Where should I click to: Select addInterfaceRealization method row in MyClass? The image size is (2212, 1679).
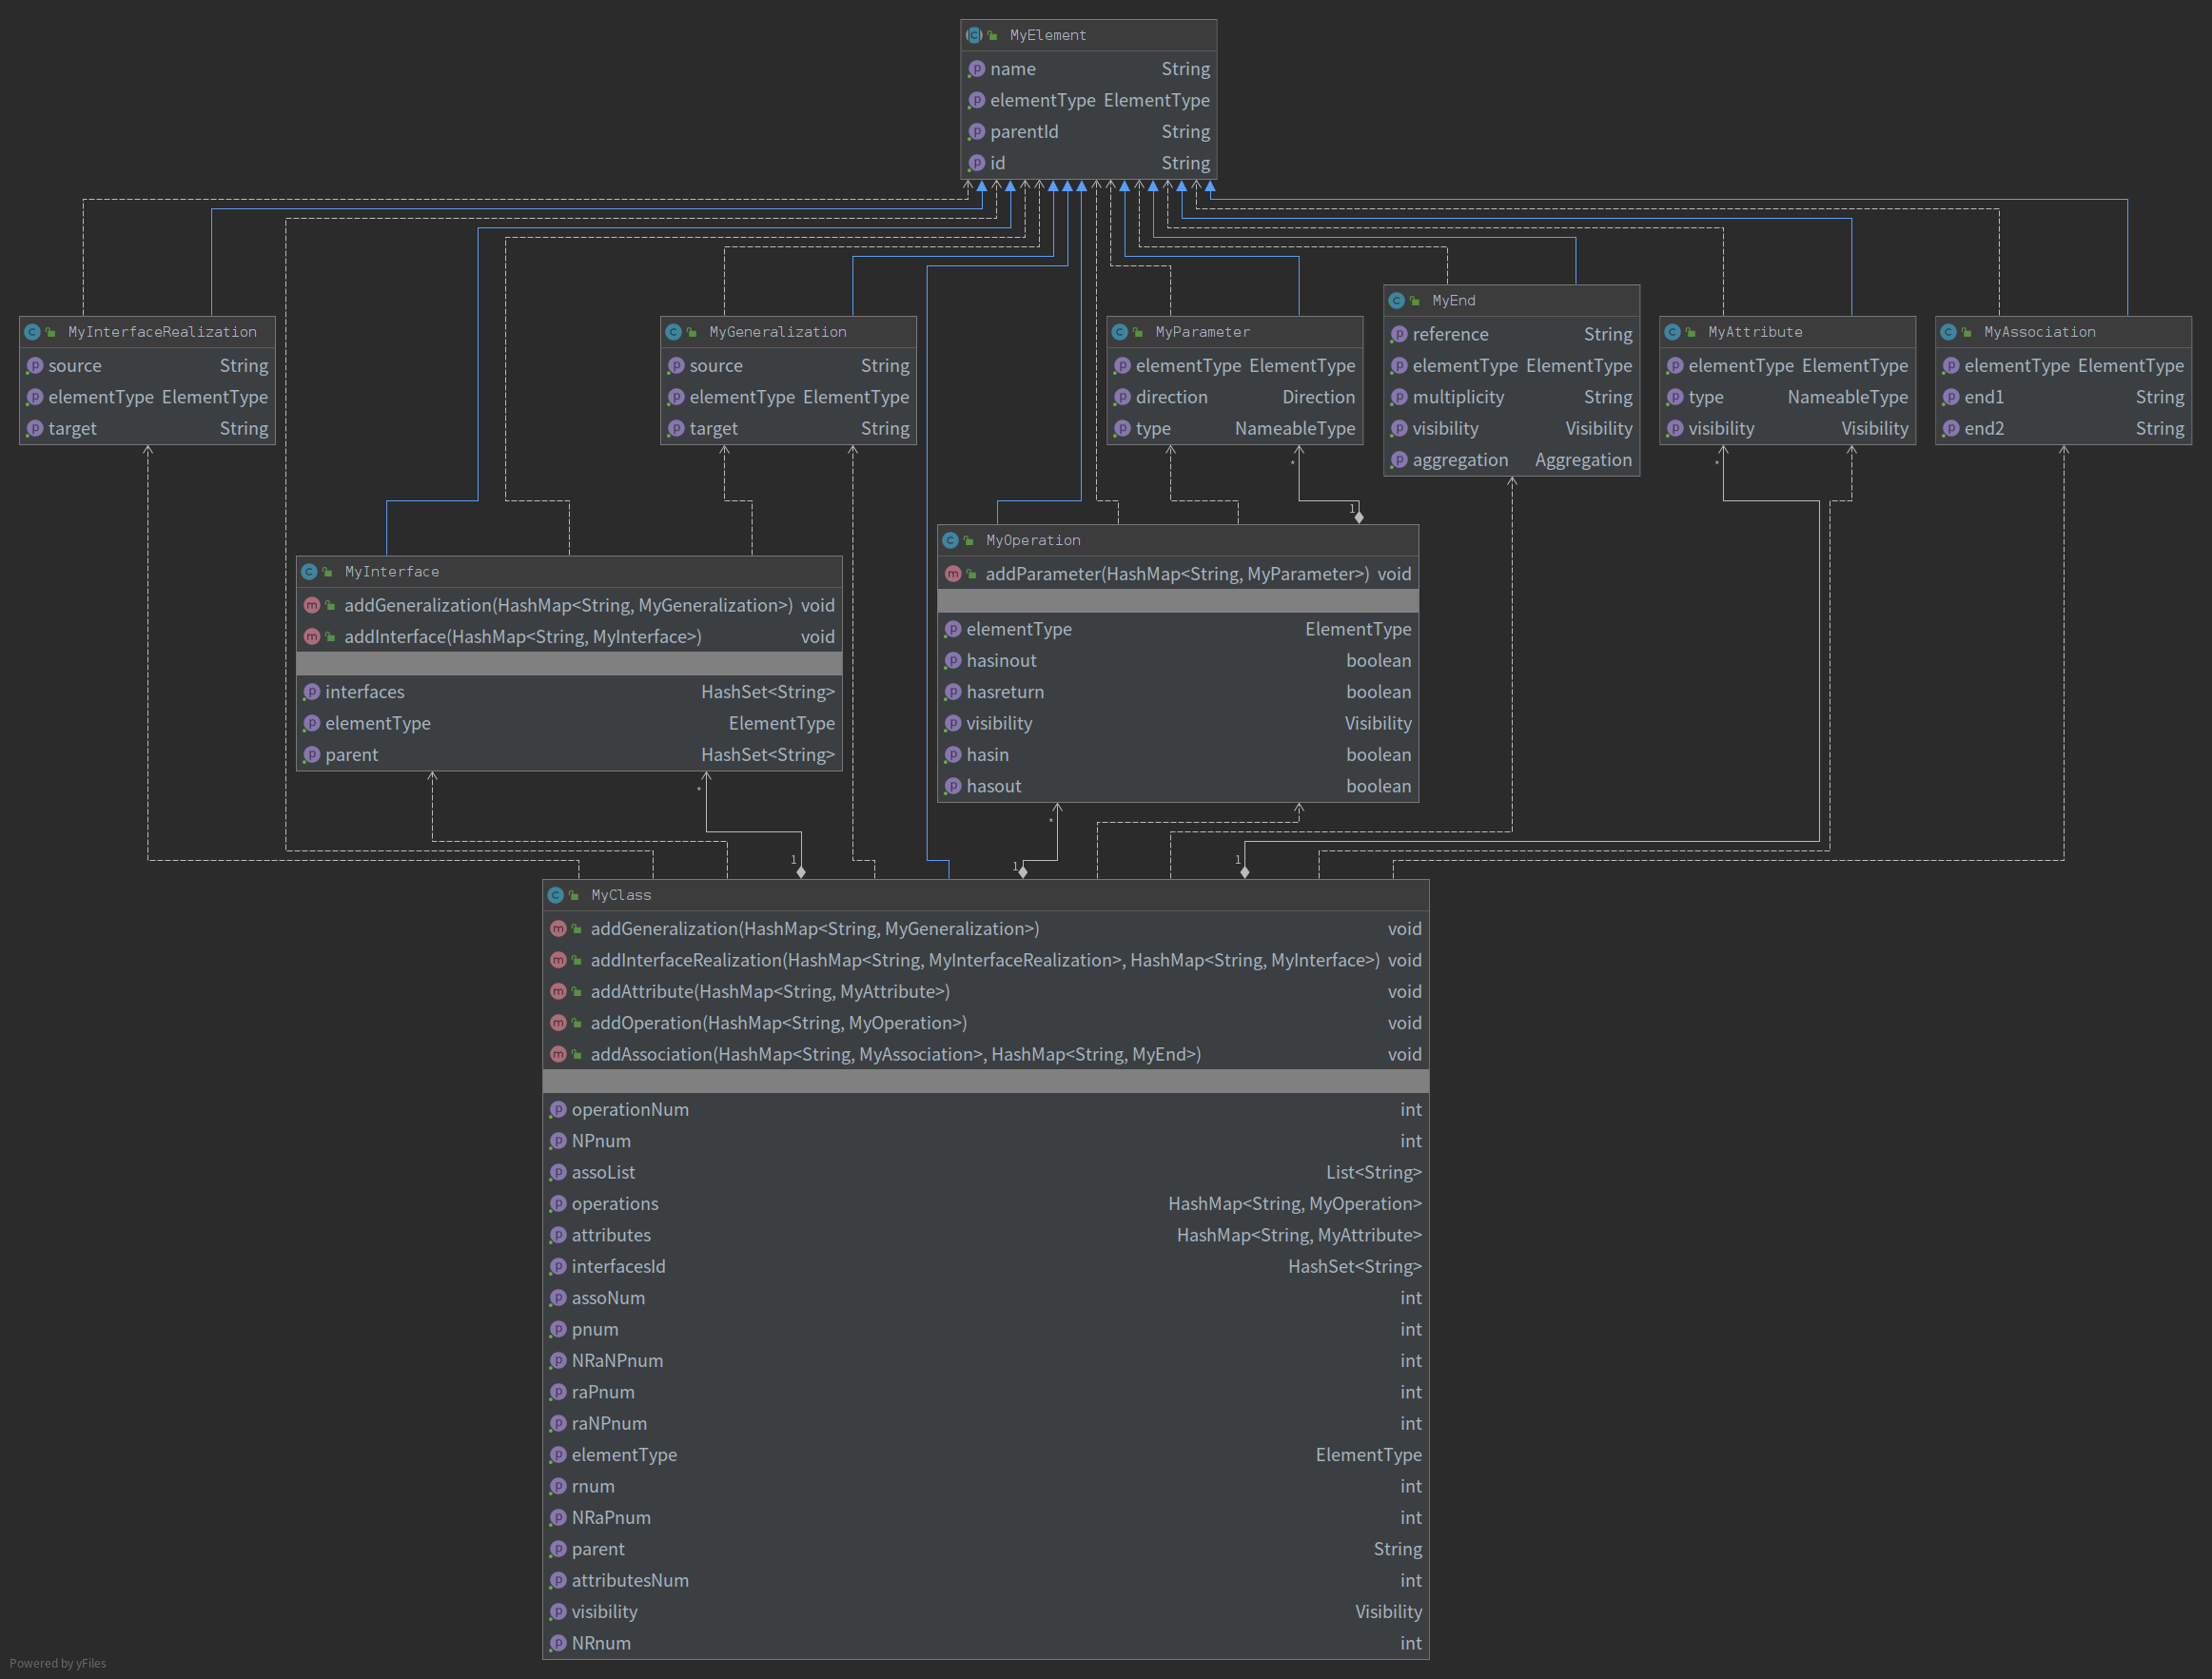tap(985, 960)
